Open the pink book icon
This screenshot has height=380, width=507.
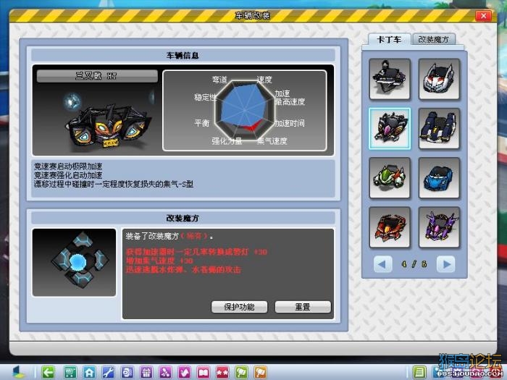tap(204, 373)
